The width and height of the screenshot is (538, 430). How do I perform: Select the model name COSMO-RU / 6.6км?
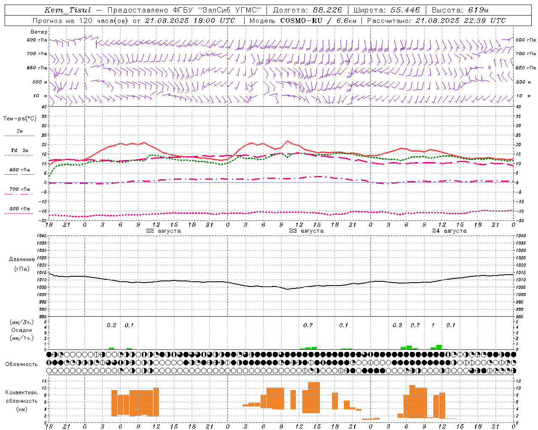(x=318, y=21)
